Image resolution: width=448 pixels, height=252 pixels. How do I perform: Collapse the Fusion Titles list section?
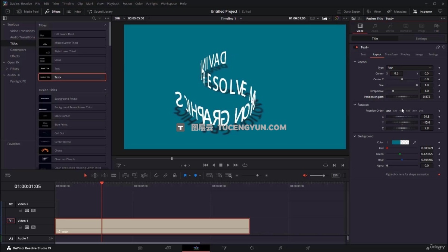coord(105,90)
